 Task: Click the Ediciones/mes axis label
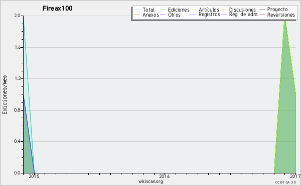(x=5, y=95)
